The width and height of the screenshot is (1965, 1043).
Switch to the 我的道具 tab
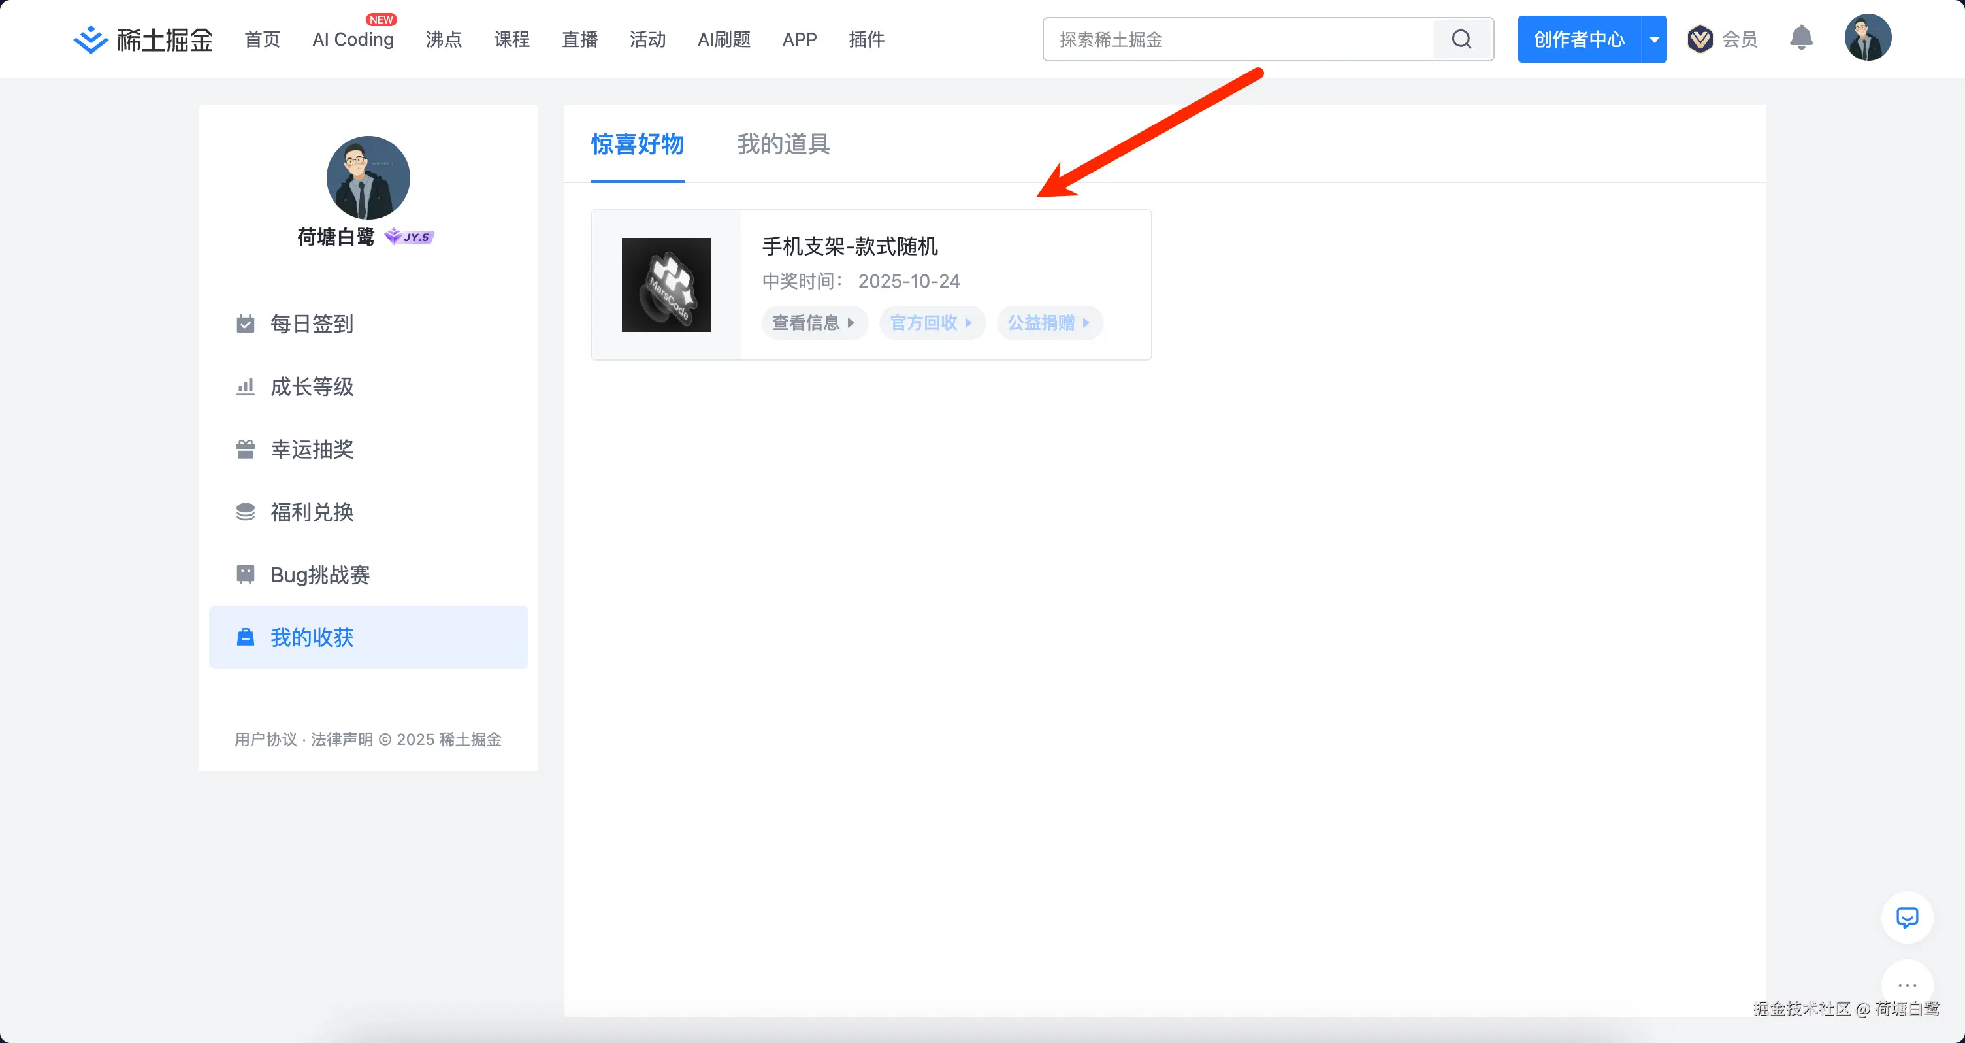(783, 144)
